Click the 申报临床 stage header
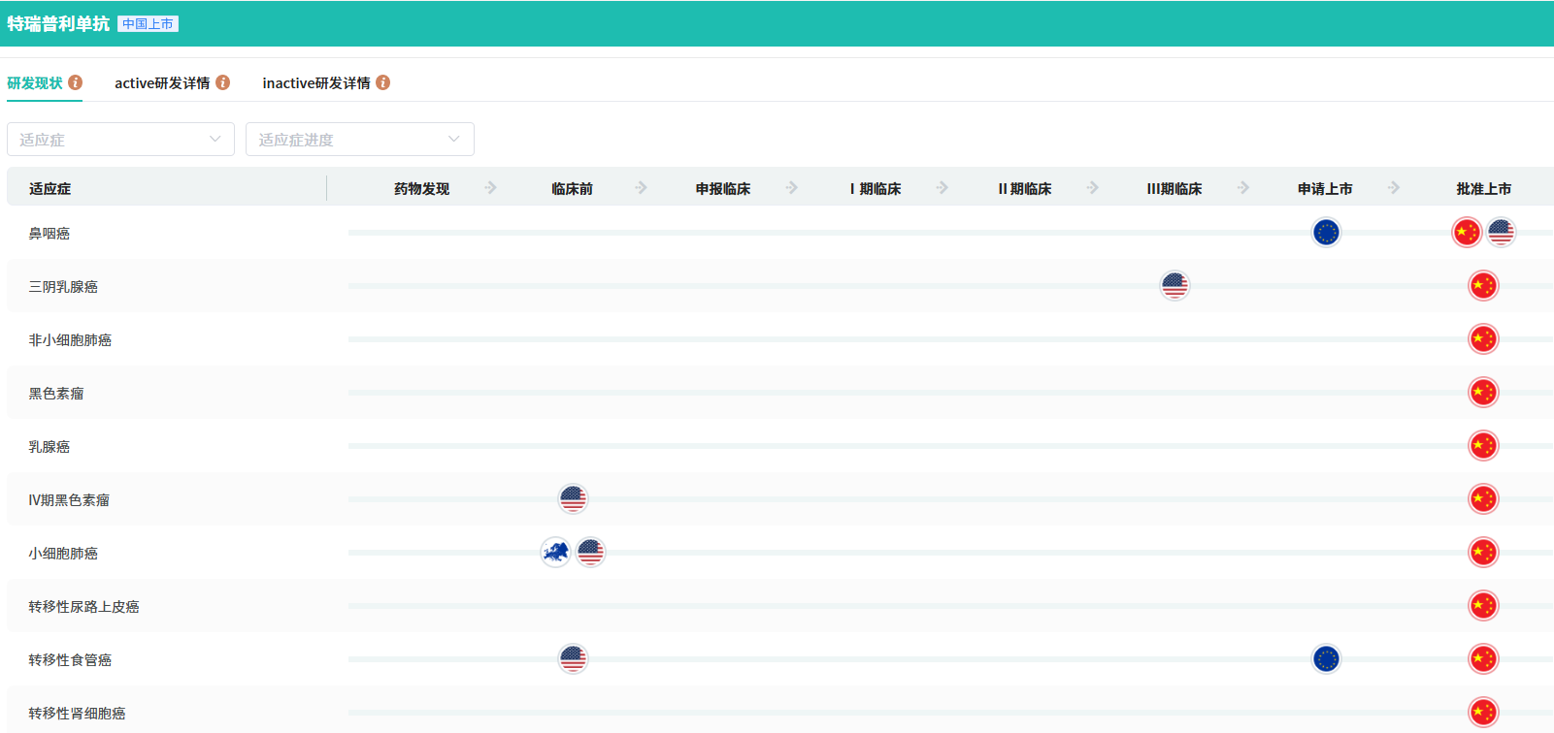Screen dimensions: 1554x733 coord(723,189)
